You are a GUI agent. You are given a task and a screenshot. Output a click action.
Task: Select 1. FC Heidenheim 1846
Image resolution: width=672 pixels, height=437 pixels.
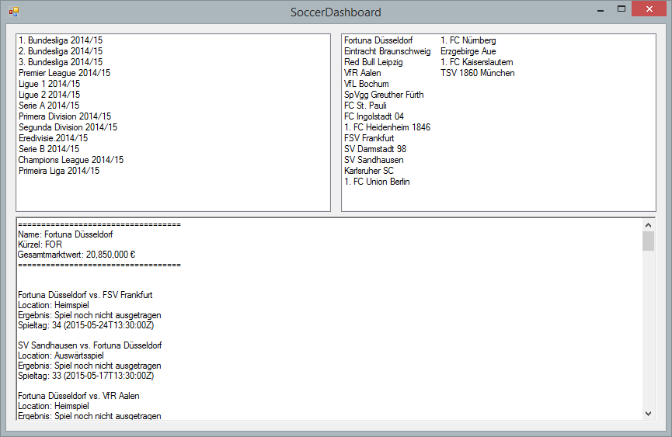pyautogui.click(x=387, y=127)
